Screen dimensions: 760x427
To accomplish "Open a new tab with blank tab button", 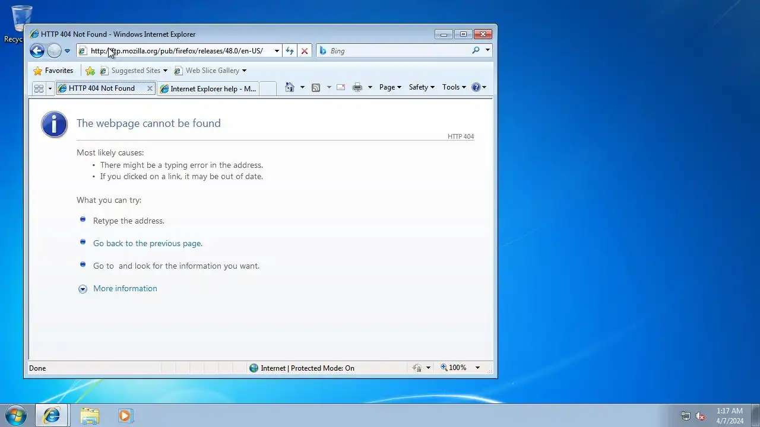I will 268,88.
